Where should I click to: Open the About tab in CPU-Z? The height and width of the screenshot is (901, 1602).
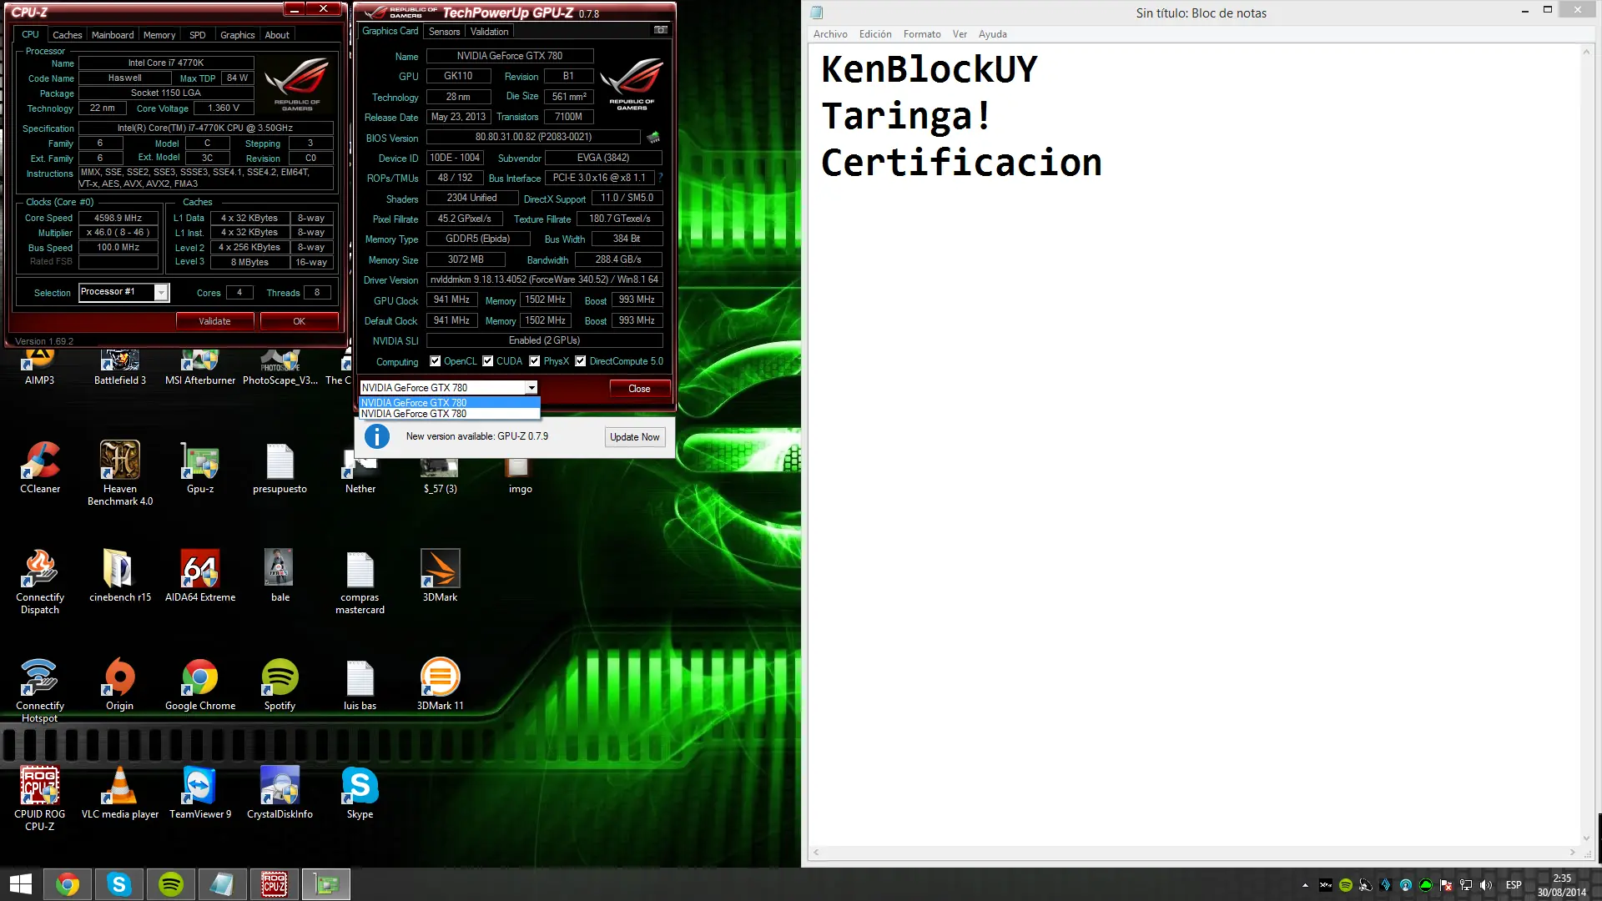tap(277, 35)
